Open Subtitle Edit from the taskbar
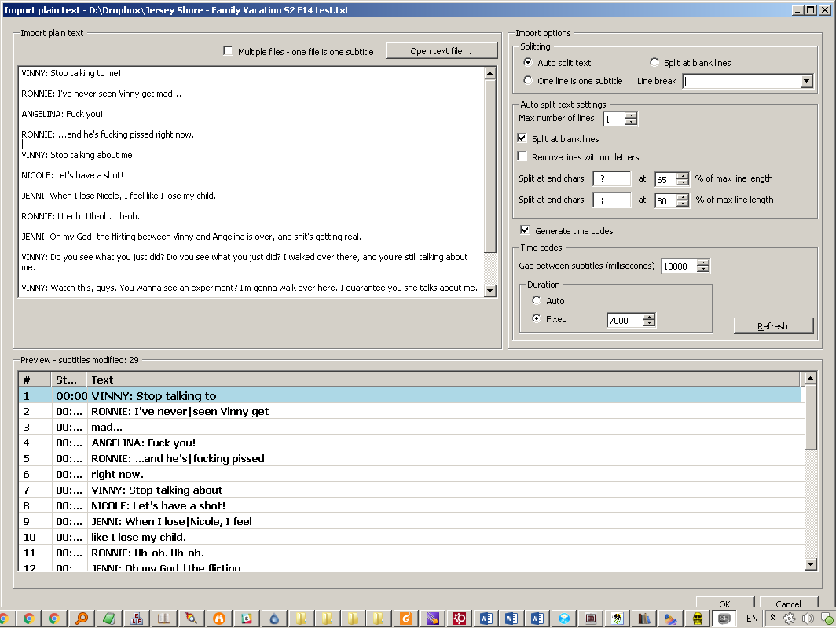This screenshot has width=836, height=628. [x=724, y=619]
